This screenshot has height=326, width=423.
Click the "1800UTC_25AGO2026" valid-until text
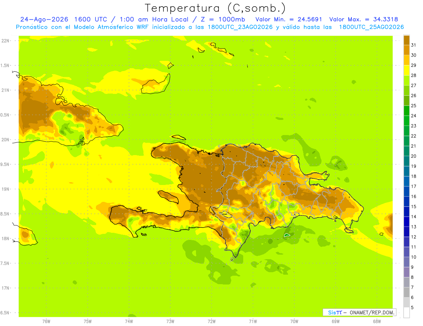click(371, 27)
